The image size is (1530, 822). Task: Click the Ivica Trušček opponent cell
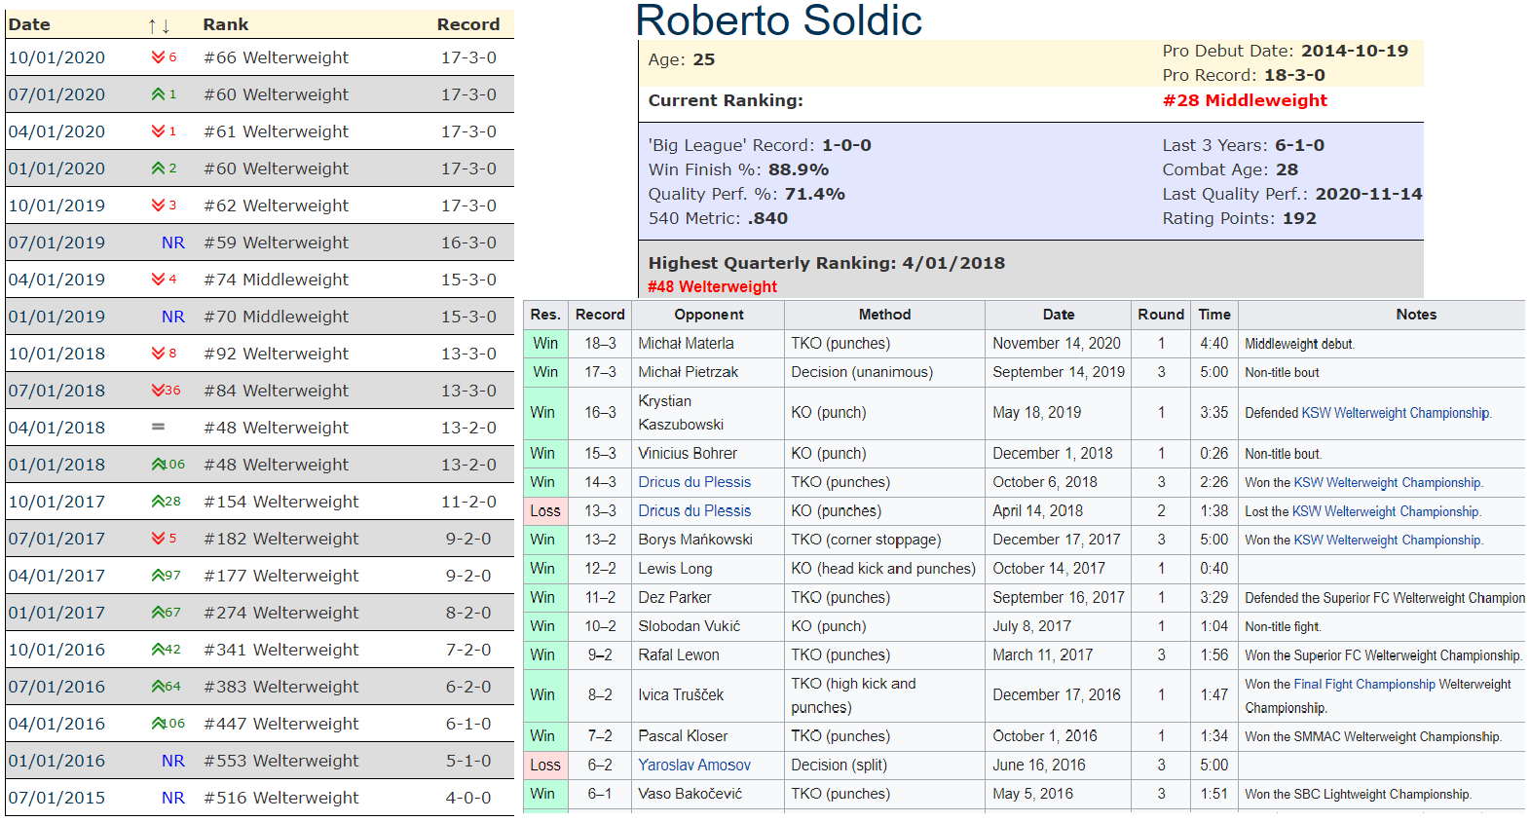pos(709,695)
